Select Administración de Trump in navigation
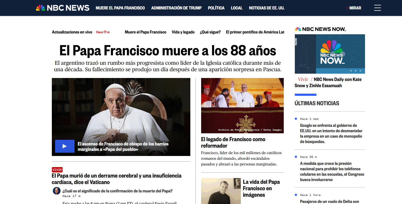The image size is (402, 204). point(176,8)
